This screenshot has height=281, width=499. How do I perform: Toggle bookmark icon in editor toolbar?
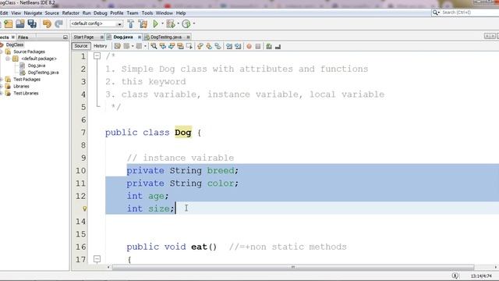(218, 46)
